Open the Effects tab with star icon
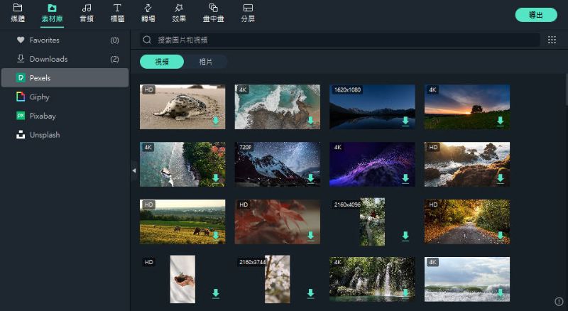The height and width of the screenshot is (311, 568). 179,13
